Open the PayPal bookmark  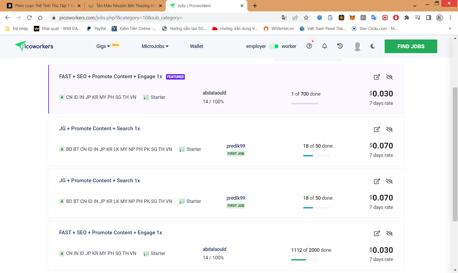tap(97, 28)
